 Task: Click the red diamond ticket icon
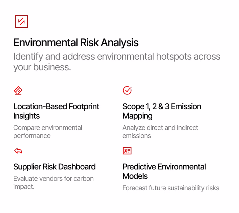[18, 90]
